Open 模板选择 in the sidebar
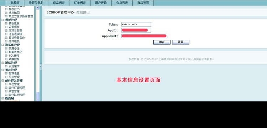This screenshot has height=128, width=267. (x=14, y=23)
